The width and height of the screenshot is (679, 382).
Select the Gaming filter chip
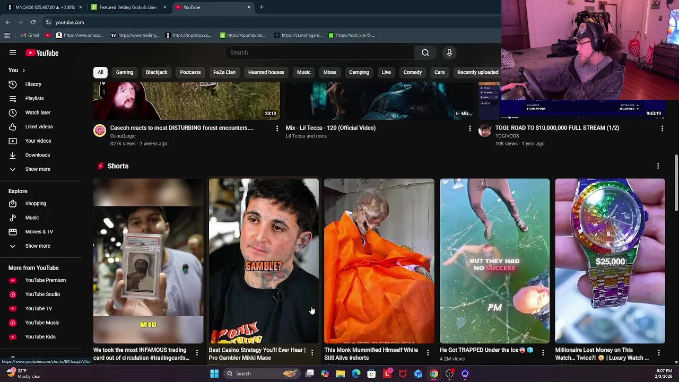click(125, 72)
